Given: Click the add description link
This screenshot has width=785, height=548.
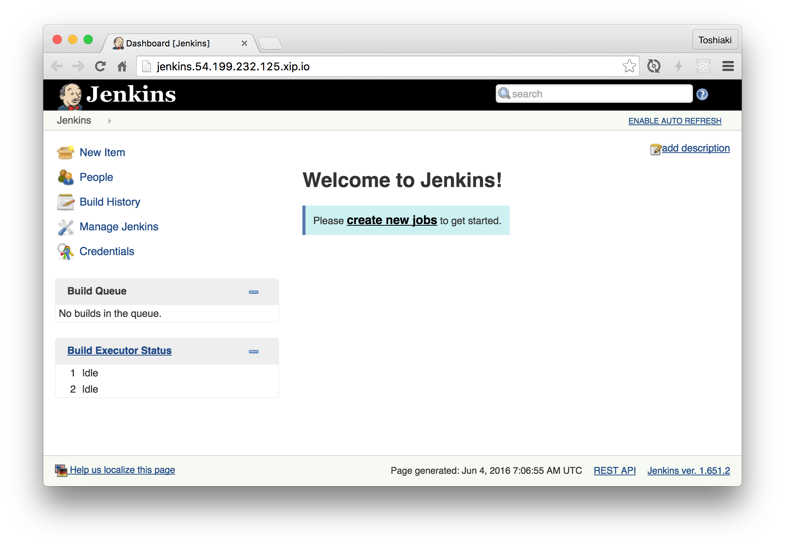Looking at the screenshot, I should pos(695,148).
